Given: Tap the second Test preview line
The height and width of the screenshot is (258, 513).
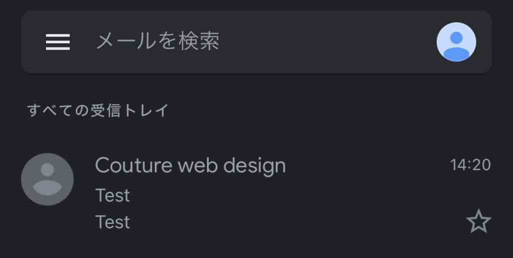Looking at the screenshot, I should (113, 222).
